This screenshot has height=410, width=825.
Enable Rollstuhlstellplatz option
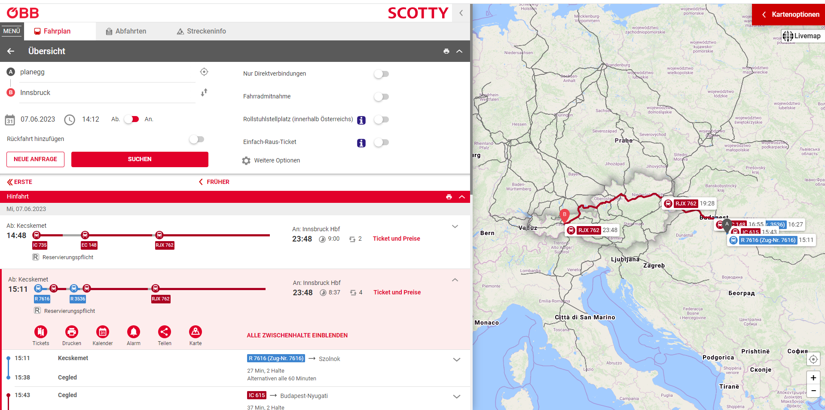click(382, 119)
